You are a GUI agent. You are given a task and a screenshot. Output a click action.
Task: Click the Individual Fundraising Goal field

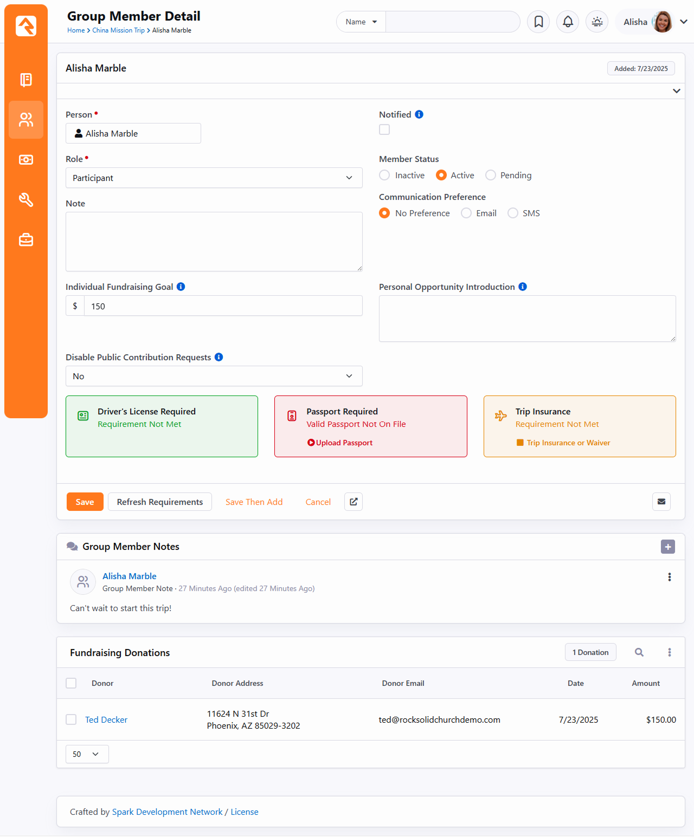click(x=223, y=306)
